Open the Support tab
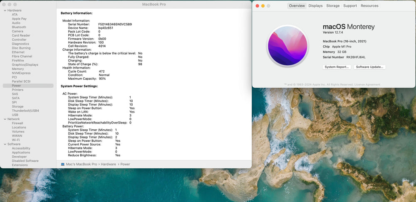 350,6
